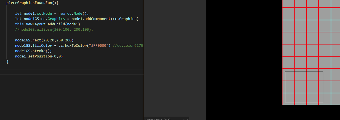Click the black outlined rectangle in preview
The image size is (340, 120).
point(304,87)
